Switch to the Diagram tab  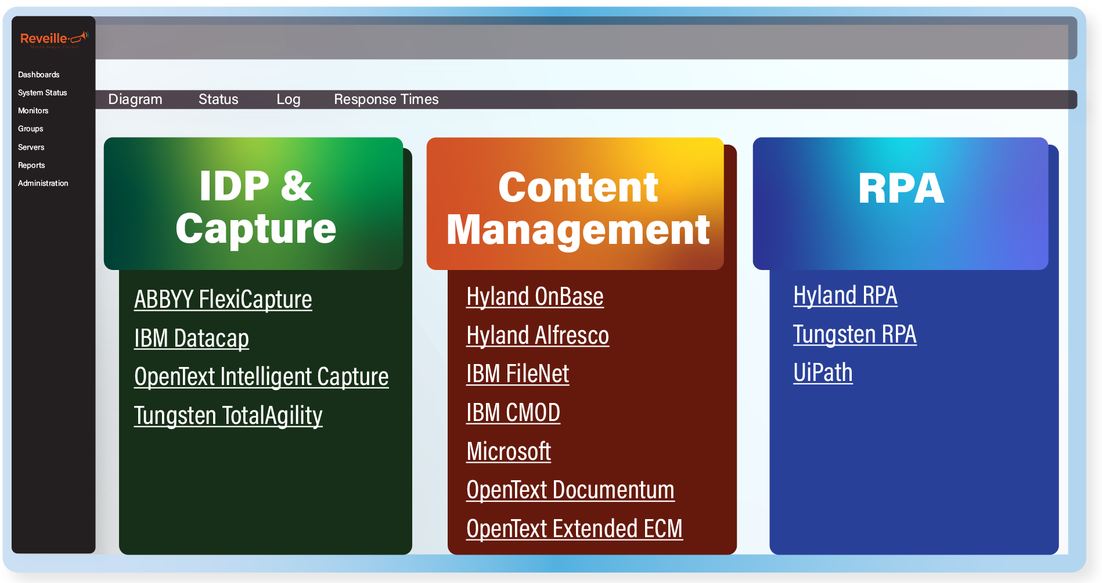coord(135,99)
